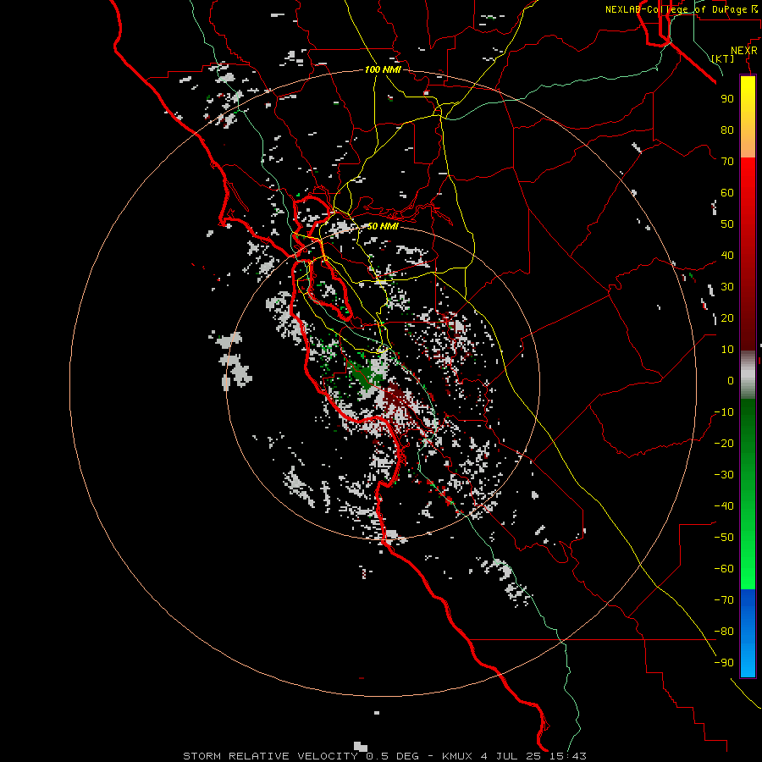Pick the light blue segment at the color bar bottom
This screenshot has width=762, height=762.
click(748, 661)
